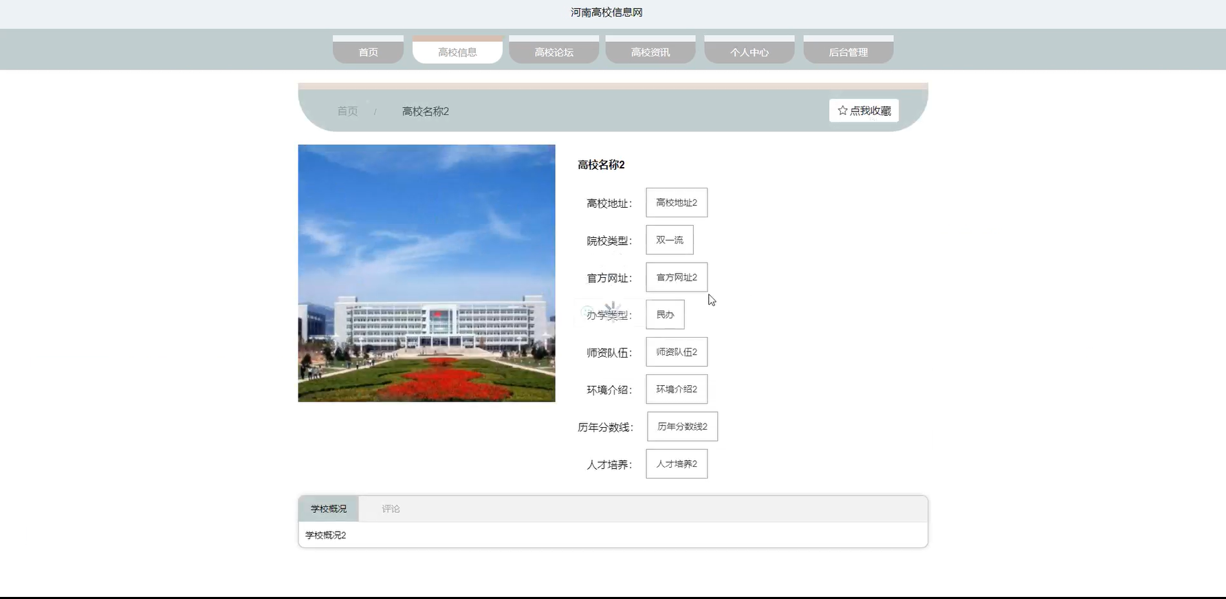The height and width of the screenshot is (599, 1226).
Task: Click the 官方网址2 value box
Action: coord(677,277)
